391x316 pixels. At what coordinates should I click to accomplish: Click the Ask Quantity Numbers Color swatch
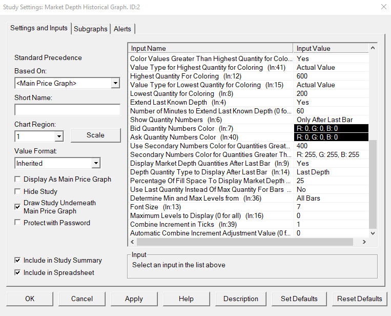pyautogui.click(x=331, y=137)
